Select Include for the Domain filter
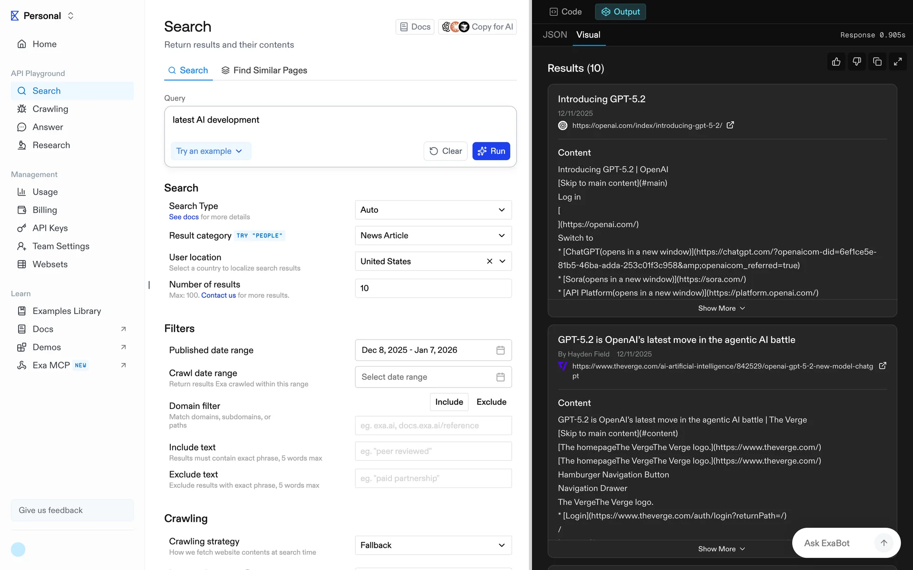 tap(449, 402)
